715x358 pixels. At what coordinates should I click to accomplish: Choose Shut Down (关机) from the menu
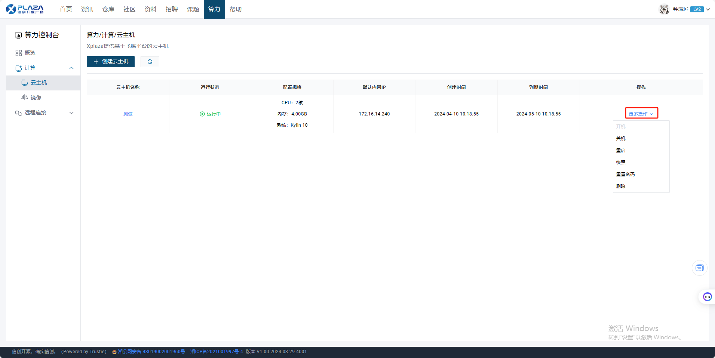621,139
